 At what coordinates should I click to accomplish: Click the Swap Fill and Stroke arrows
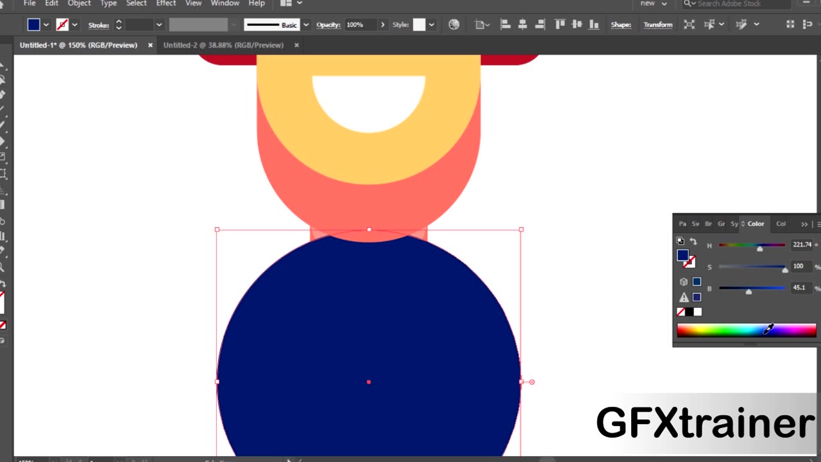pos(693,241)
